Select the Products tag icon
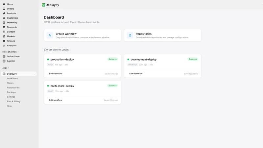 click(4, 13)
